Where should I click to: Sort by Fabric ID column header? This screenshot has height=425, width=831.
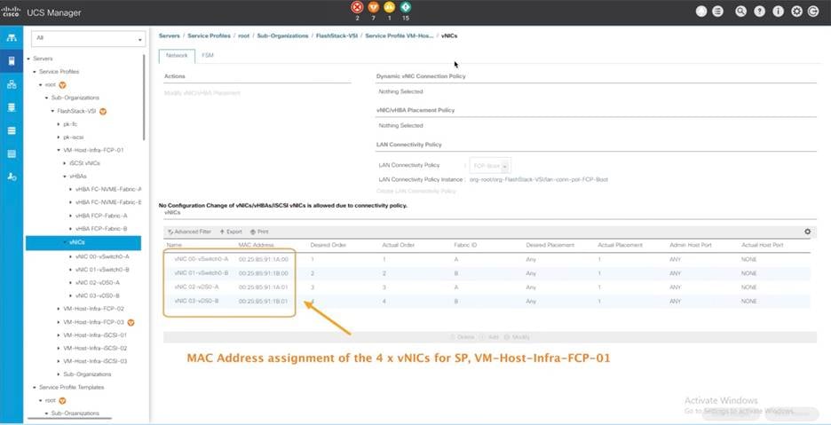[465, 246]
